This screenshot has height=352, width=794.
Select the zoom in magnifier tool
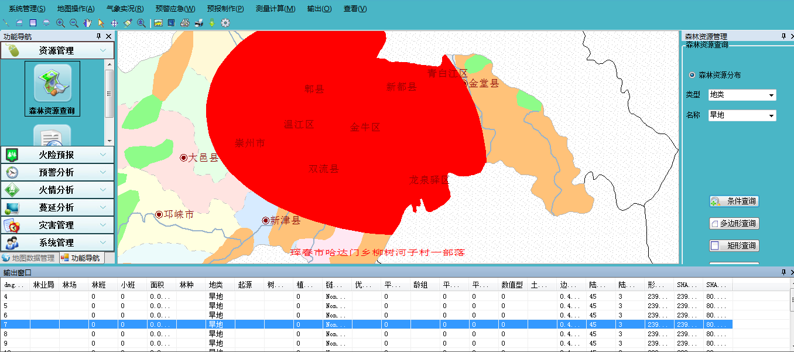pyautogui.click(x=60, y=23)
